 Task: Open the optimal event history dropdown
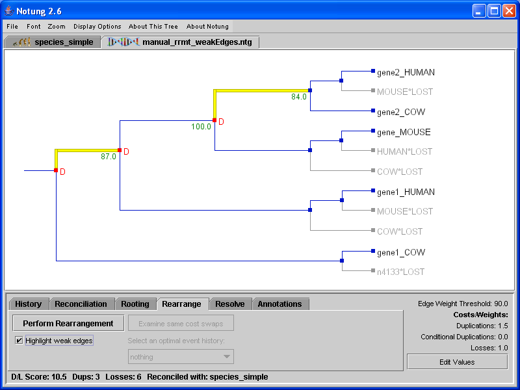coord(181,357)
